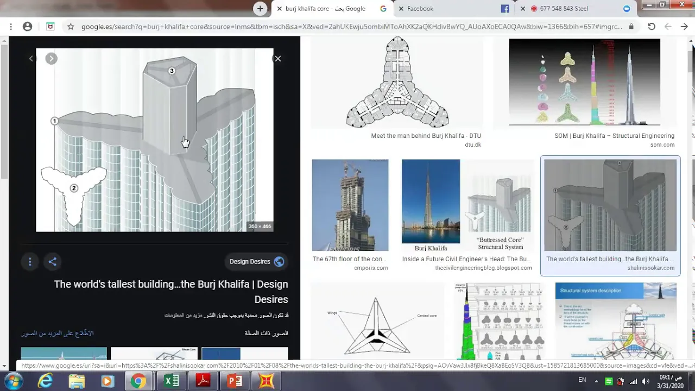Open the media player taskbar icon

108,381
